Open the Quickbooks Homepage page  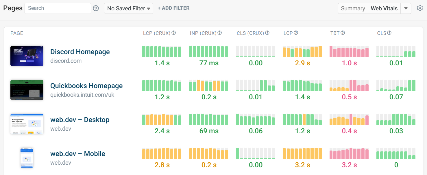(86, 86)
